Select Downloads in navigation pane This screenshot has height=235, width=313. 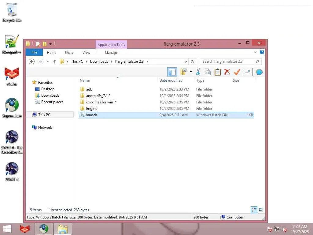(x=50, y=95)
